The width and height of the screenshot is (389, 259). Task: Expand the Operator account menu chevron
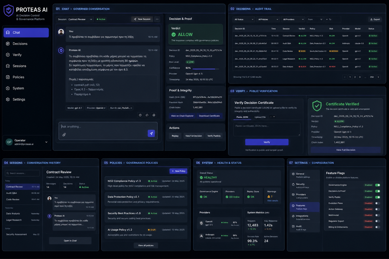point(46,142)
